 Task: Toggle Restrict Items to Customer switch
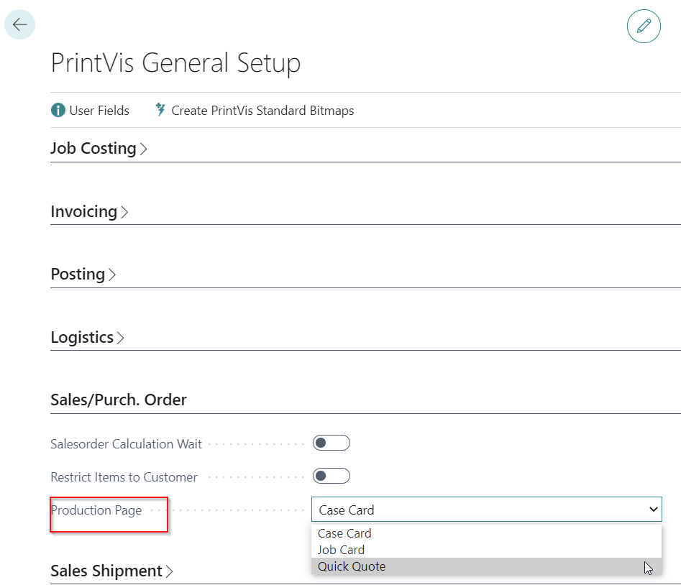[331, 476]
